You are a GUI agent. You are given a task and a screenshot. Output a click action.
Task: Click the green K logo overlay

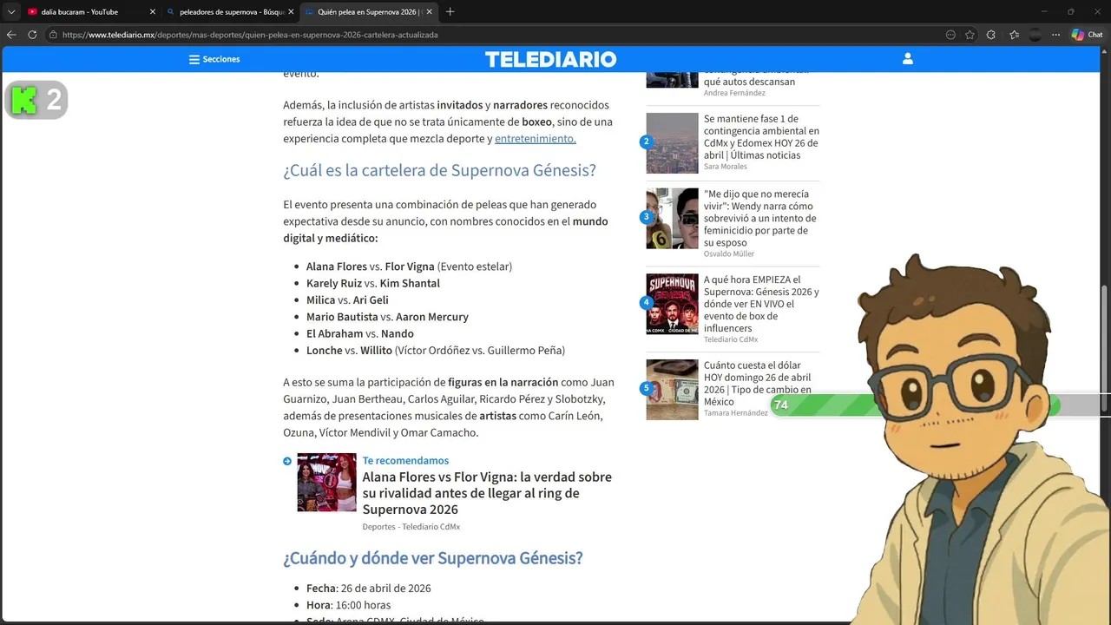24,101
